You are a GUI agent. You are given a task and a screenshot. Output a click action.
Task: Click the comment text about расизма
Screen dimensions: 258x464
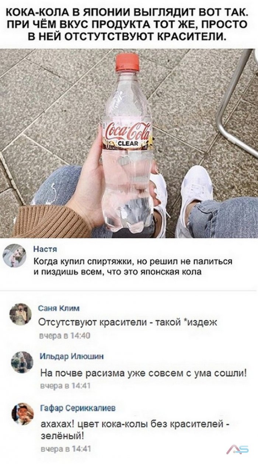click(x=143, y=373)
